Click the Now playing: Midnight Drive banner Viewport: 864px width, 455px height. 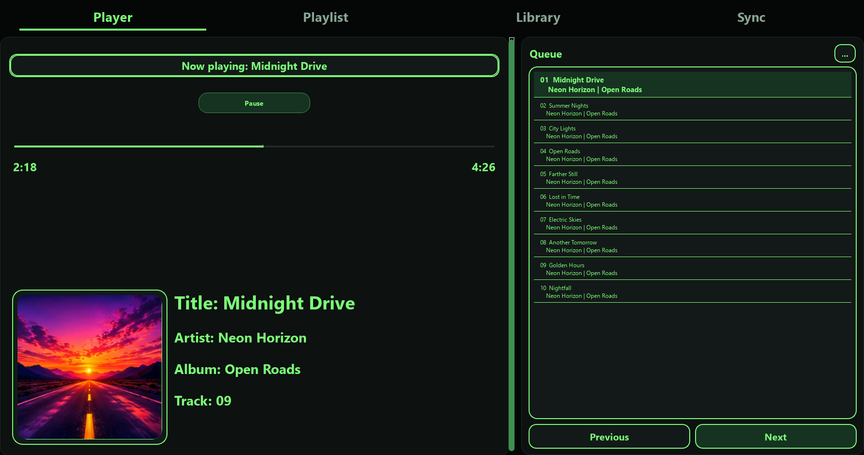pyautogui.click(x=254, y=65)
